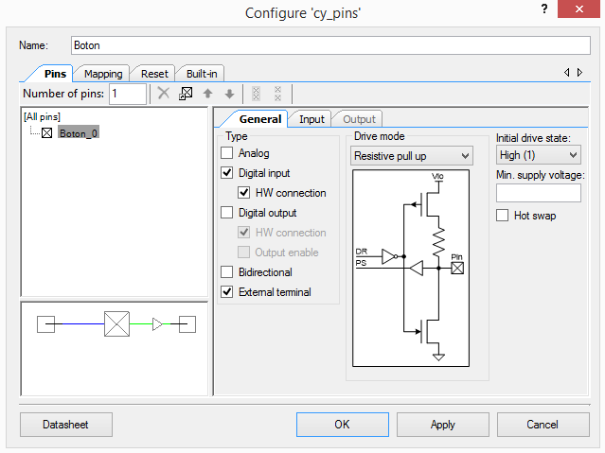605x453 pixels.
Task: Click the Min. supply voltage field
Action: pyautogui.click(x=538, y=193)
